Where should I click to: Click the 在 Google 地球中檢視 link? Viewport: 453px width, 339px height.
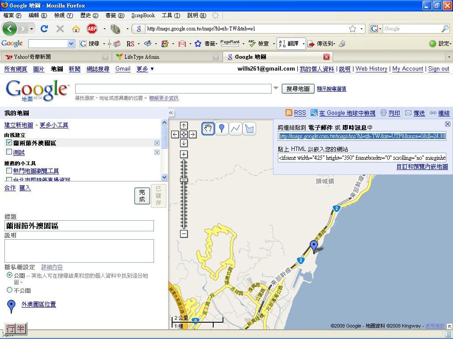click(347, 113)
